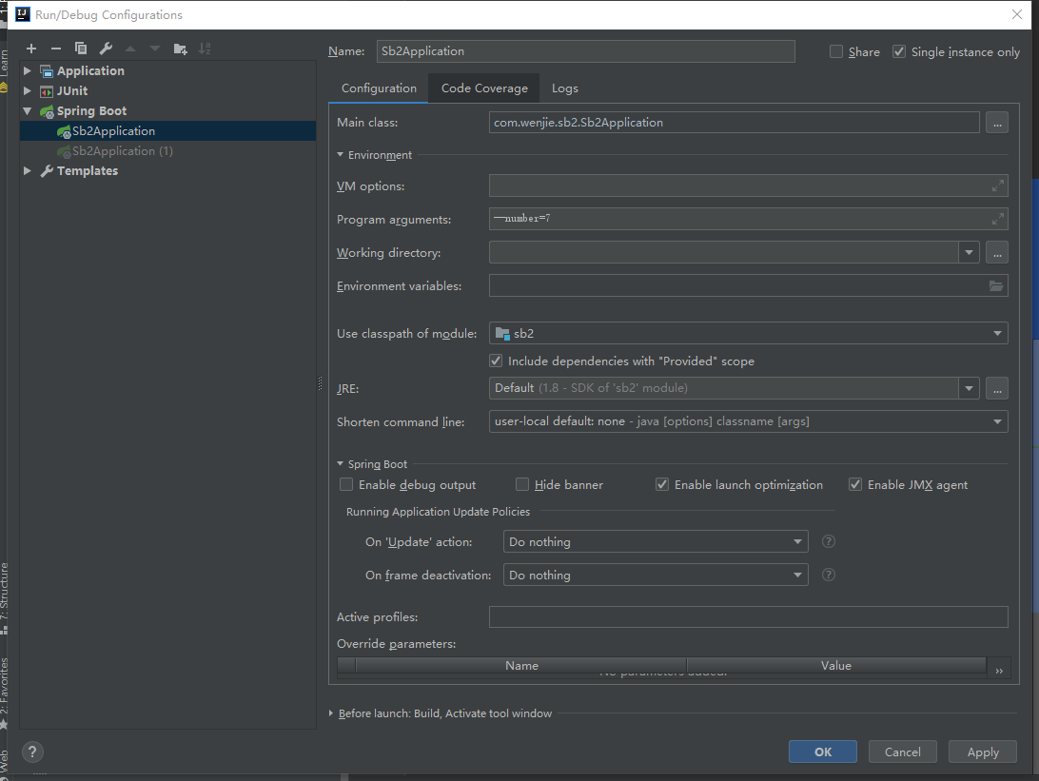This screenshot has width=1039, height=781.
Task: Close the Run/Debug Configurations dialog
Action: click(x=1017, y=14)
